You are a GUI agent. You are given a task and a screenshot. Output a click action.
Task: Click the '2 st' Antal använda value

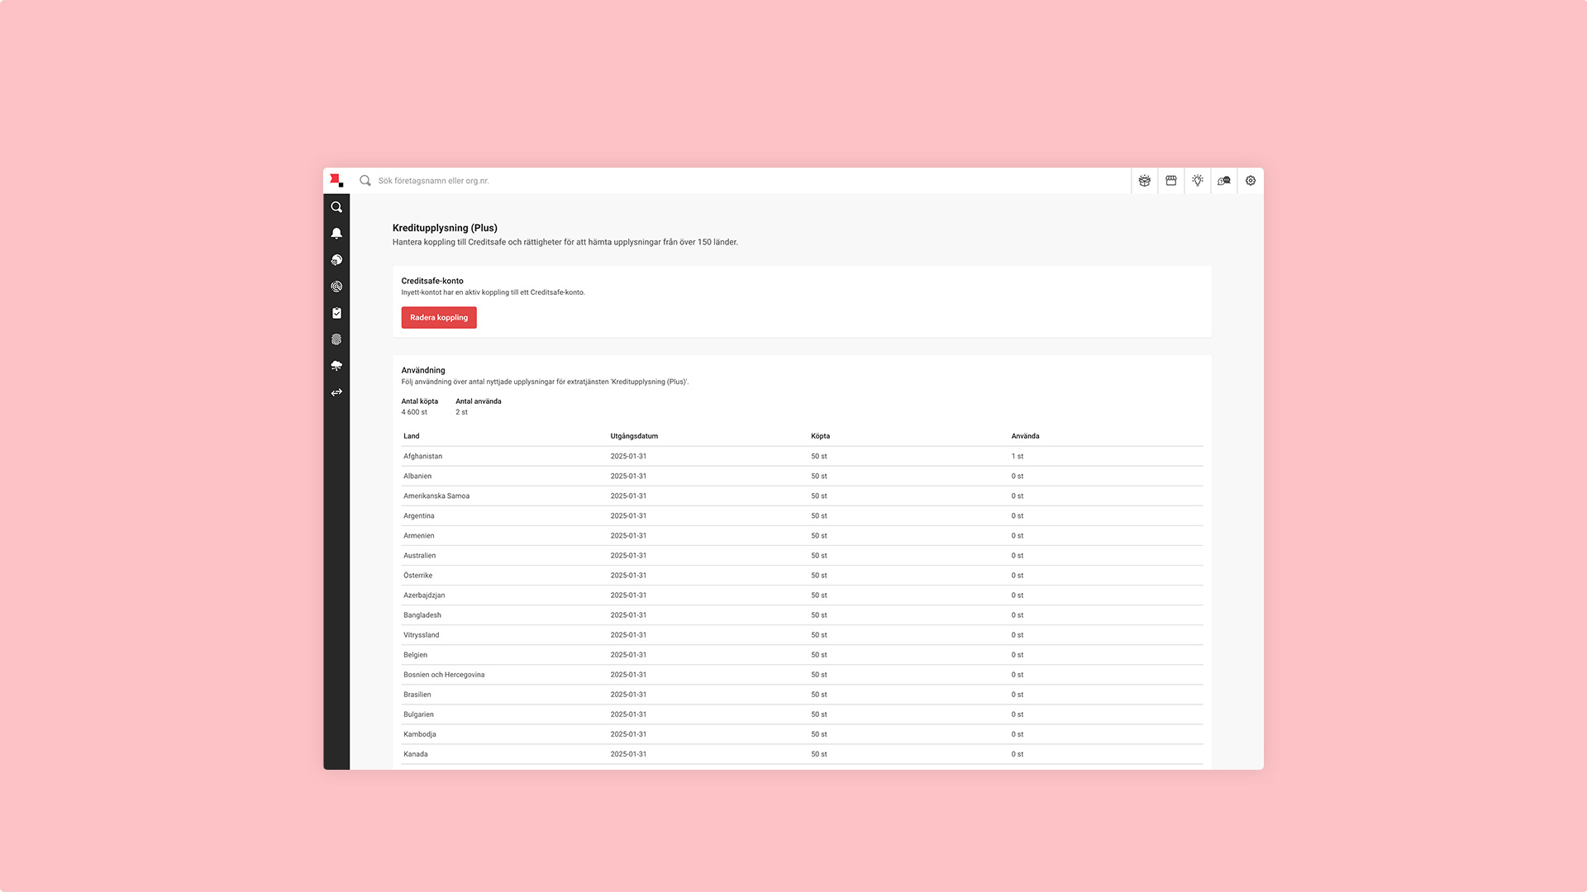pyautogui.click(x=461, y=412)
